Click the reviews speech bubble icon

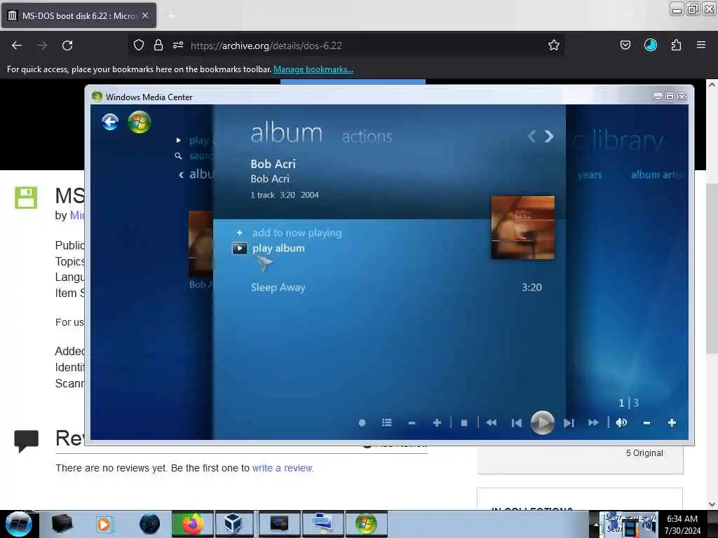(x=26, y=441)
